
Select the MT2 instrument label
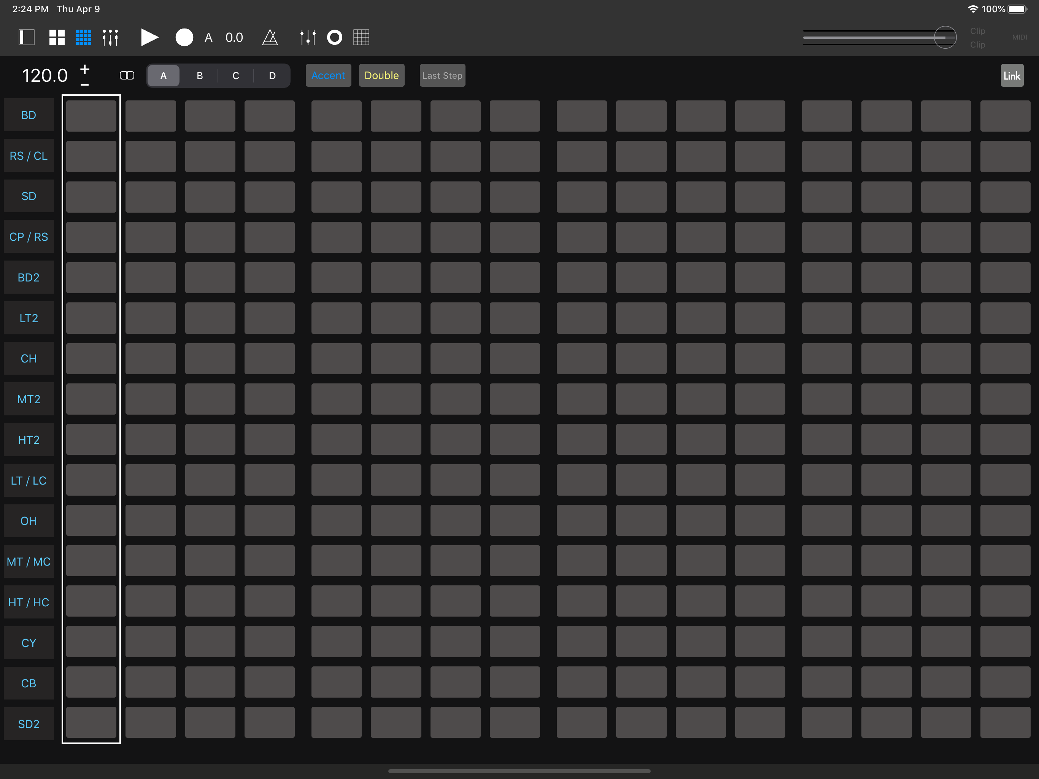pyautogui.click(x=29, y=399)
